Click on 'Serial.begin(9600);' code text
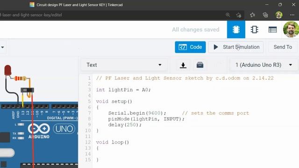299x168 pixels. 137,113
